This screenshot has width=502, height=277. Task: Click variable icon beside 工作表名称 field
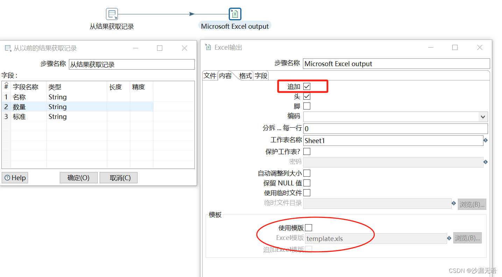click(x=486, y=140)
